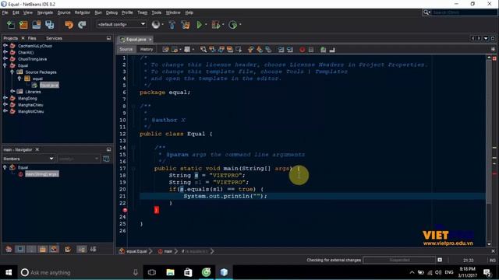Click the Find Previous Occurrence icon
Screen dimensions: 499x280
212,50
